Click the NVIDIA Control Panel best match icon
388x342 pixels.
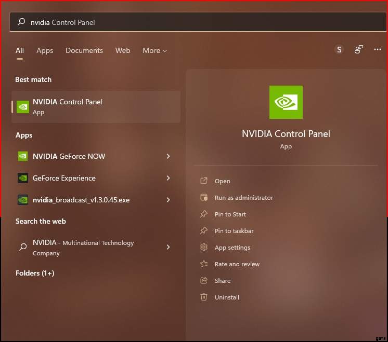point(23,107)
